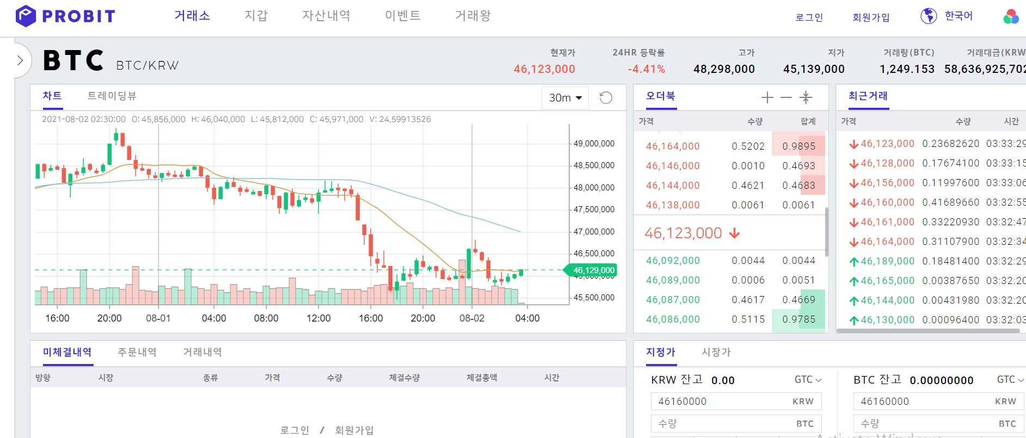Image resolution: width=1026 pixels, height=438 pixels.
Task: Click the KRW price input showing 46160000
Action: (735, 401)
